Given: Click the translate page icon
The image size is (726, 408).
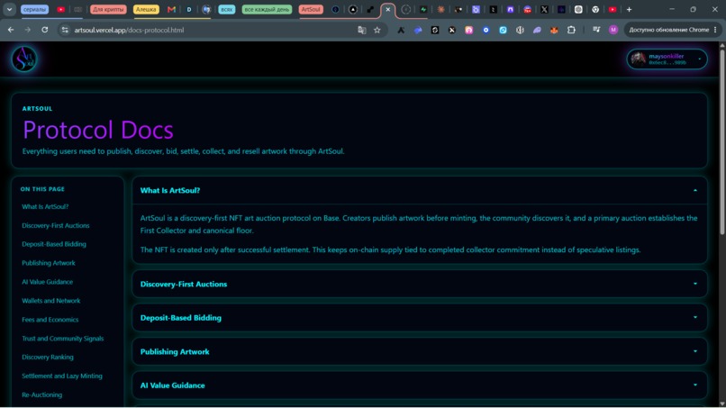Looking at the screenshot, I should pyautogui.click(x=361, y=30).
